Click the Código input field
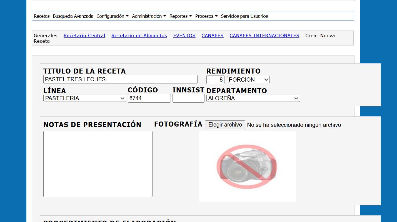397x222 pixels. (x=149, y=98)
